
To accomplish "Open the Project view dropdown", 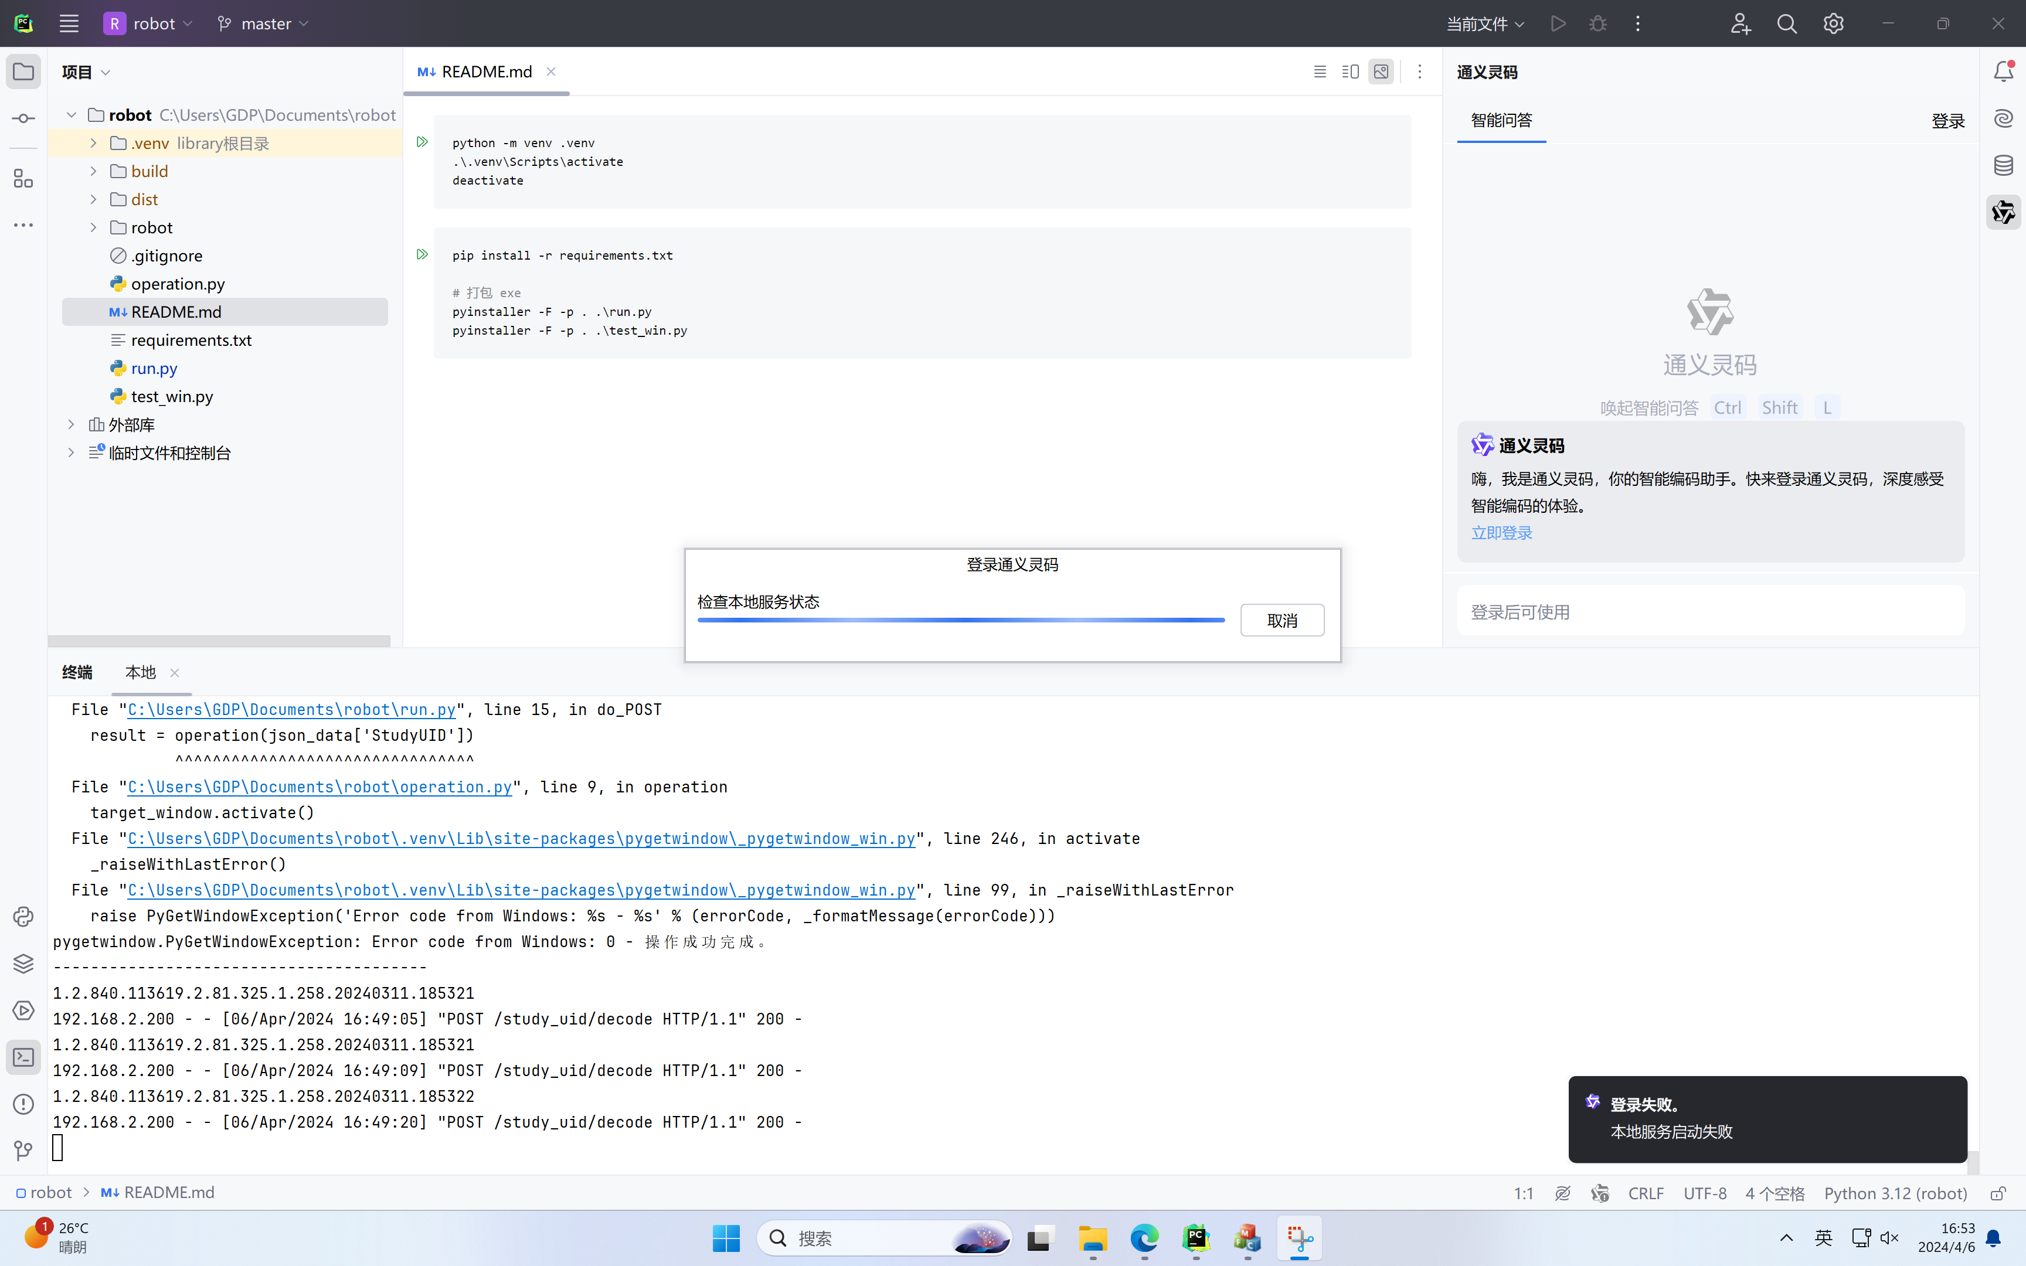I will click(86, 72).
